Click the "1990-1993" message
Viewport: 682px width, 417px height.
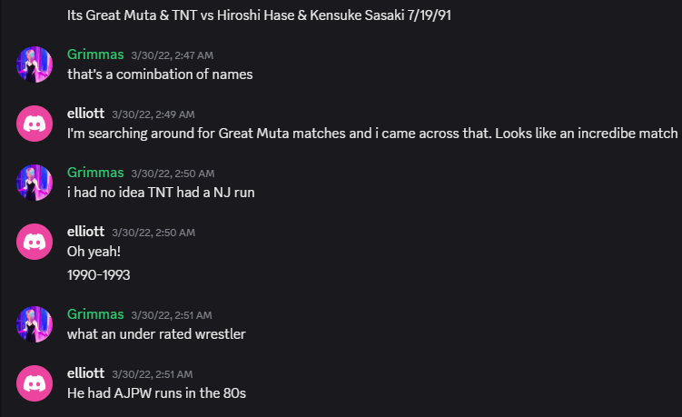99,274
